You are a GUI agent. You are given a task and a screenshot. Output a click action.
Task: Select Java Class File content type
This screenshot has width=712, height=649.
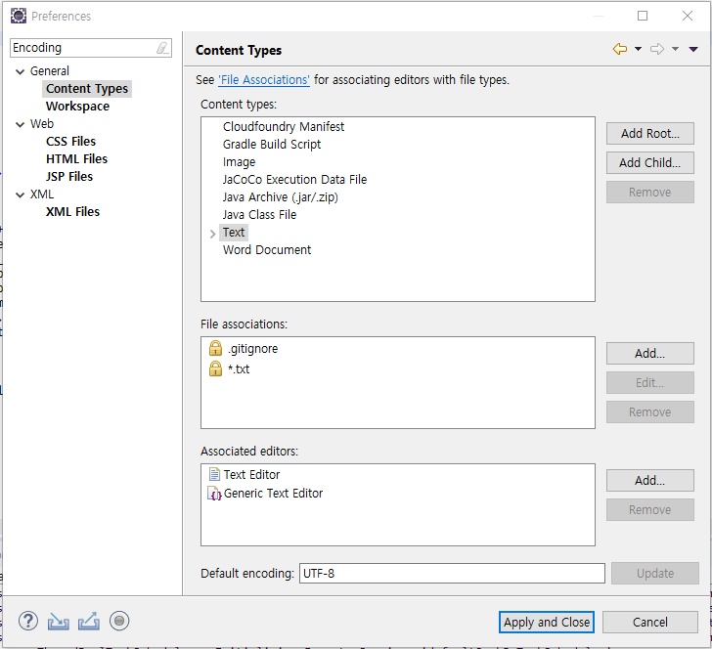point(259,215)
